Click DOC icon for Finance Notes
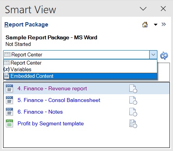This screenshot has height=151, width=173. tap(9, 112)
